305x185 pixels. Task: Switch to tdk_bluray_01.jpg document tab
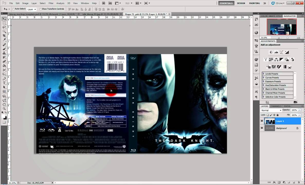coord(100,14)
